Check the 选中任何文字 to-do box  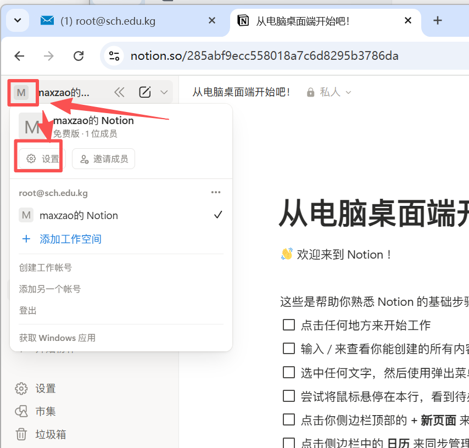(289, 372)
